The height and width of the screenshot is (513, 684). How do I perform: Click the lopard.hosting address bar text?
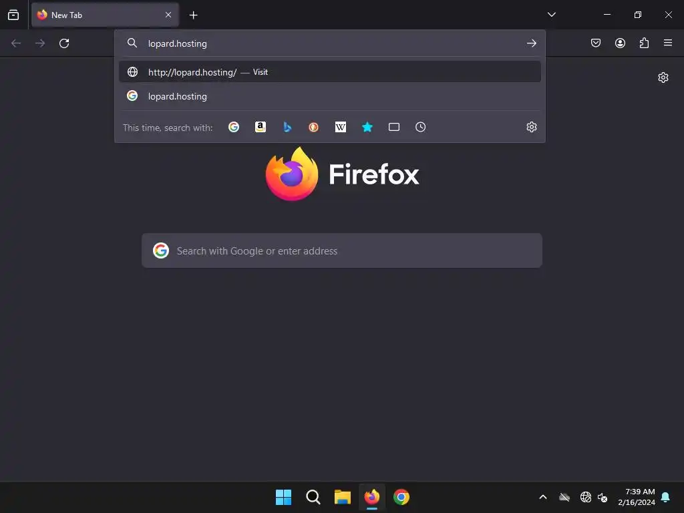[x=177, y=43]
